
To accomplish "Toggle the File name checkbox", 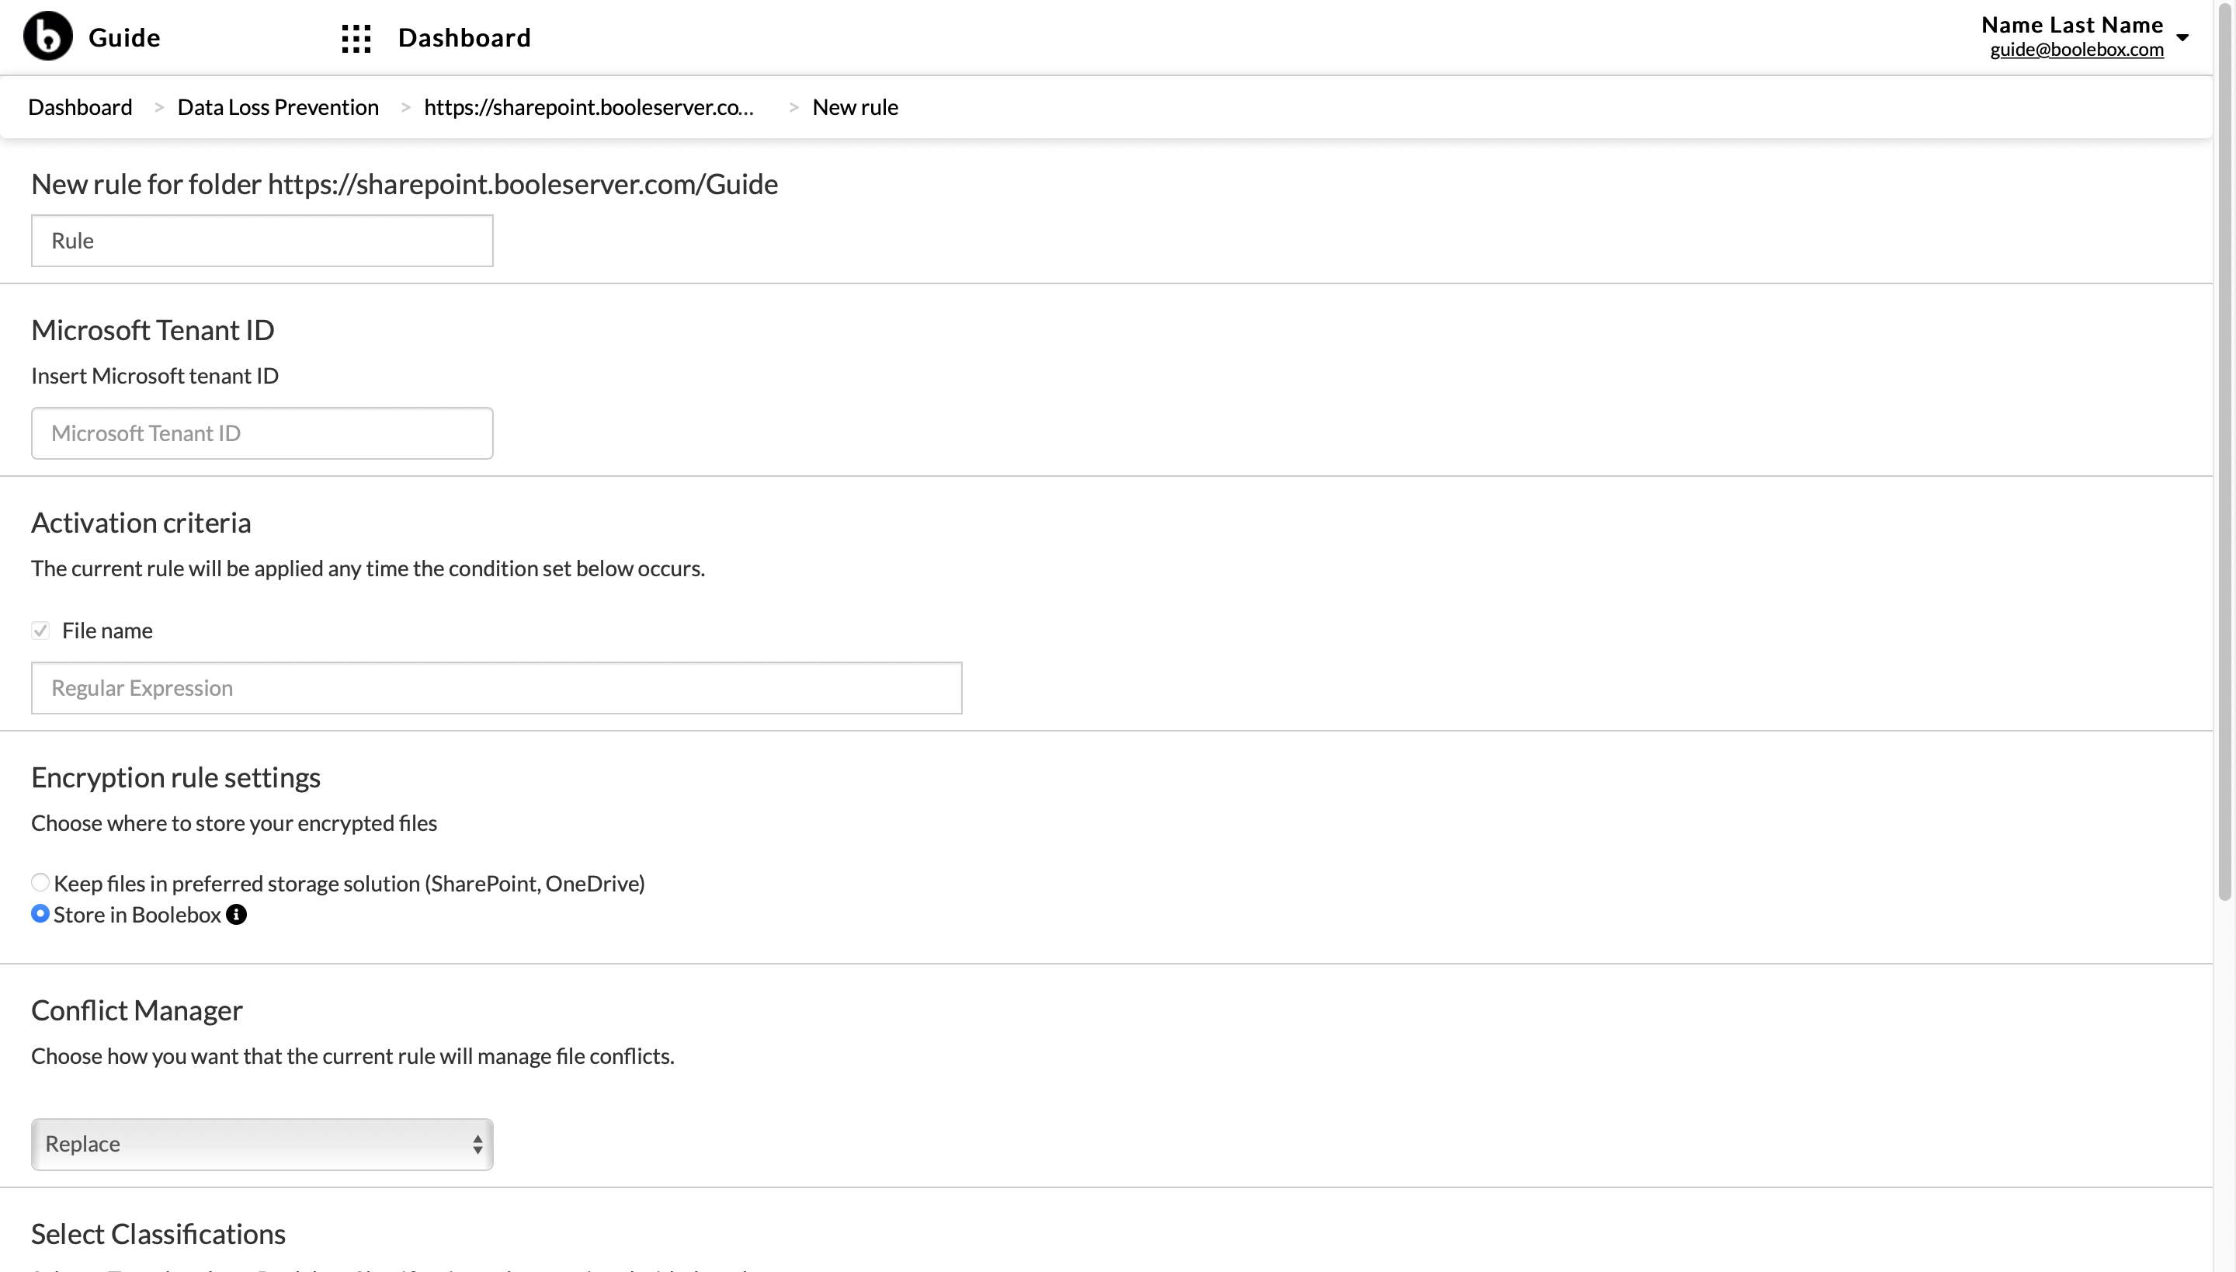I will (40, 631).
